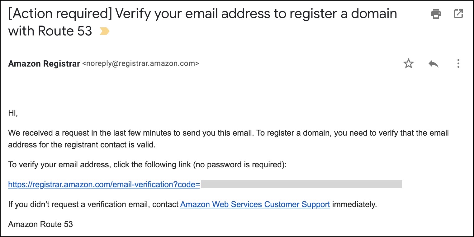Click the "If you didn't request" sentence text

(x=93, y=205)
